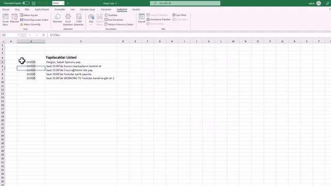Screen dimensions: 331x186
Task: Select row 10 header
Action: coord(3,82)
